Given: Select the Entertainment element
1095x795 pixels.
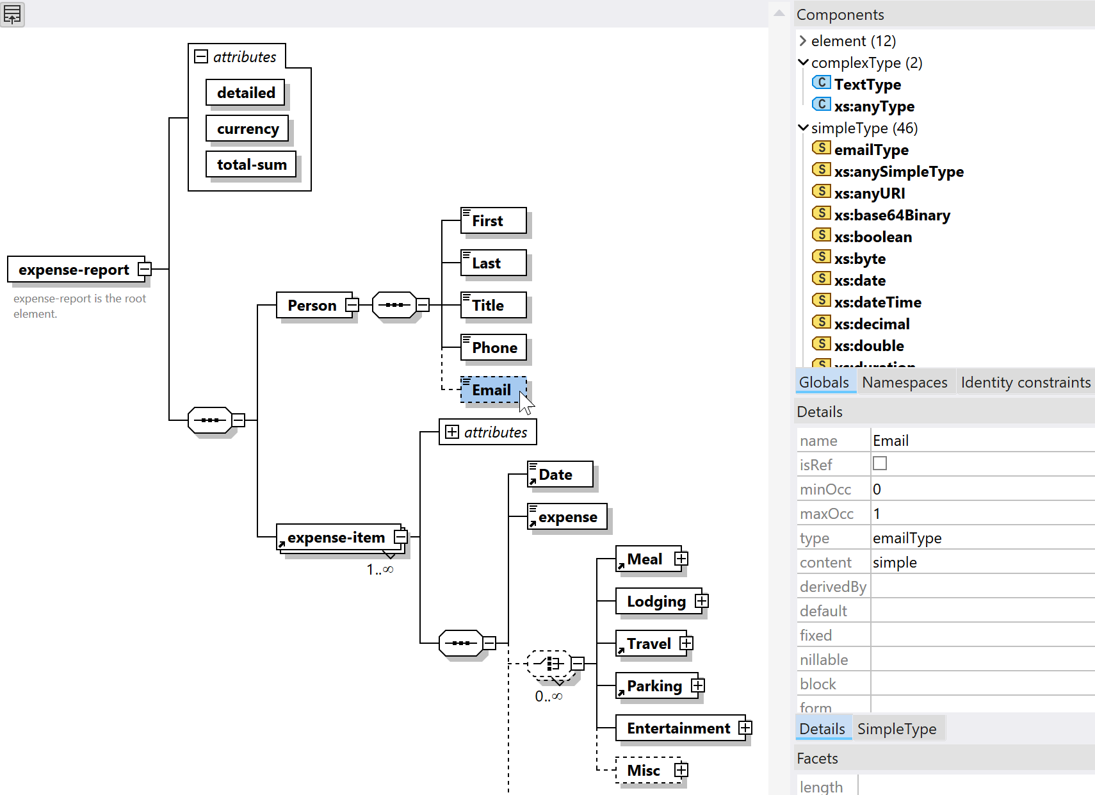Looking at the screenshot, I should pos(678,728).
